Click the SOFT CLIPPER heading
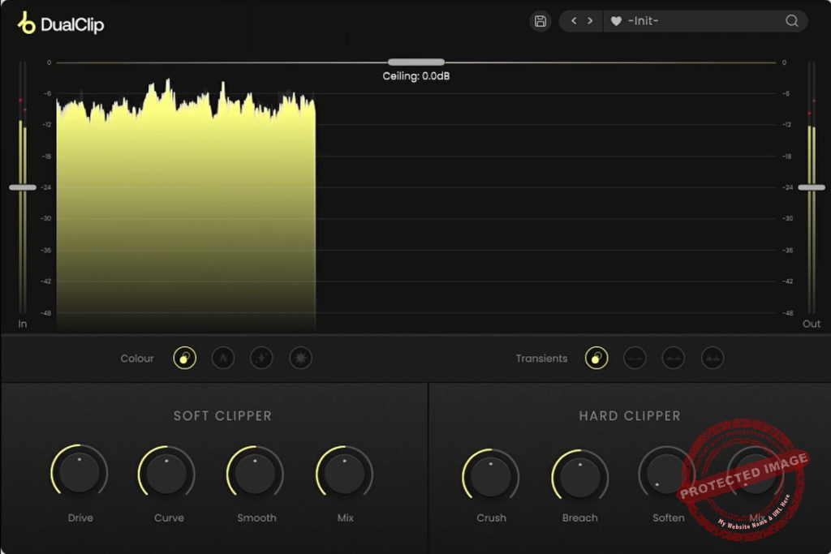This screenshot has width=831, height=554. [x=222, y=416]
